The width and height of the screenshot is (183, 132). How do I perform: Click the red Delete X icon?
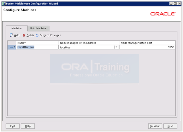[24, 35]
